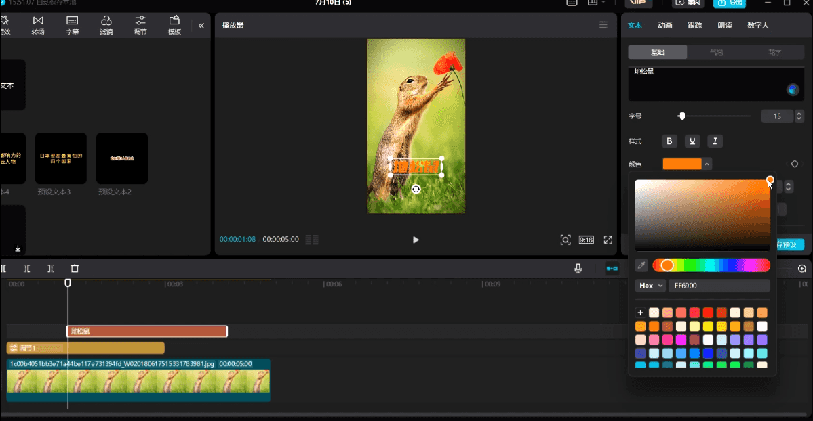Toggle italic text style
Viewport: 813px width, 421px height.
pyautogui.click(x=715, y=141)
